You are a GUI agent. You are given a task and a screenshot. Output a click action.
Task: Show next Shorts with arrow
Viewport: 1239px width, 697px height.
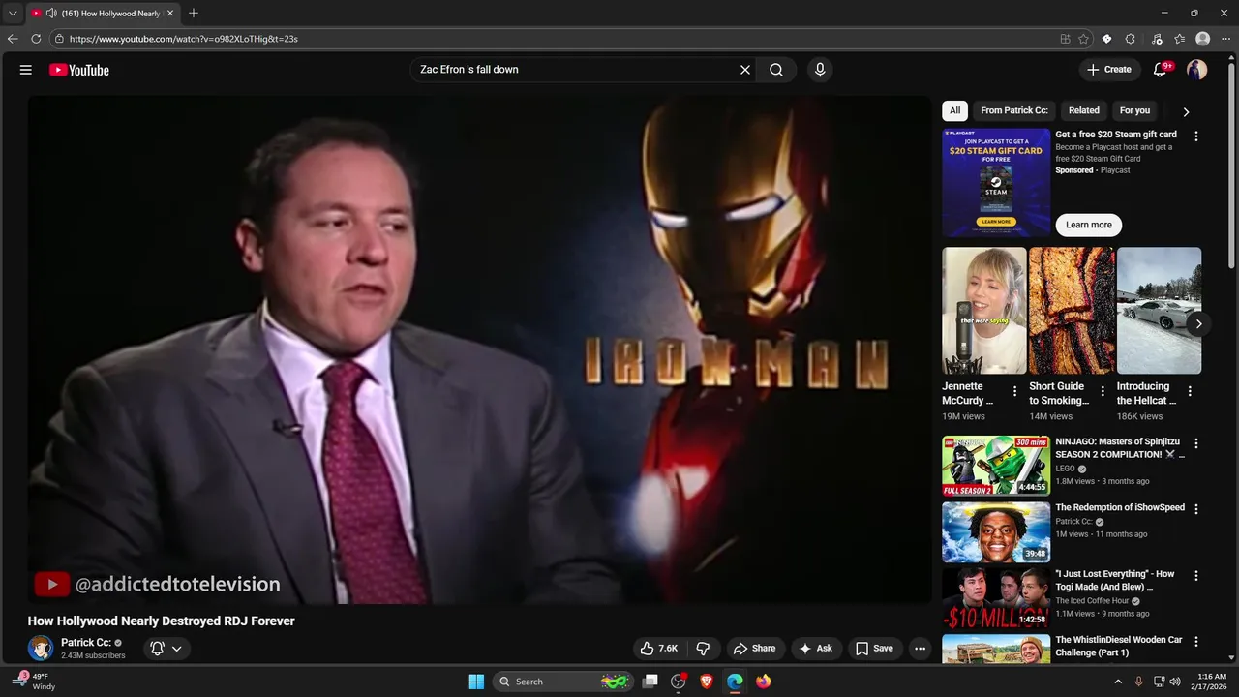pyautogui.click(x=1198, y=324)
